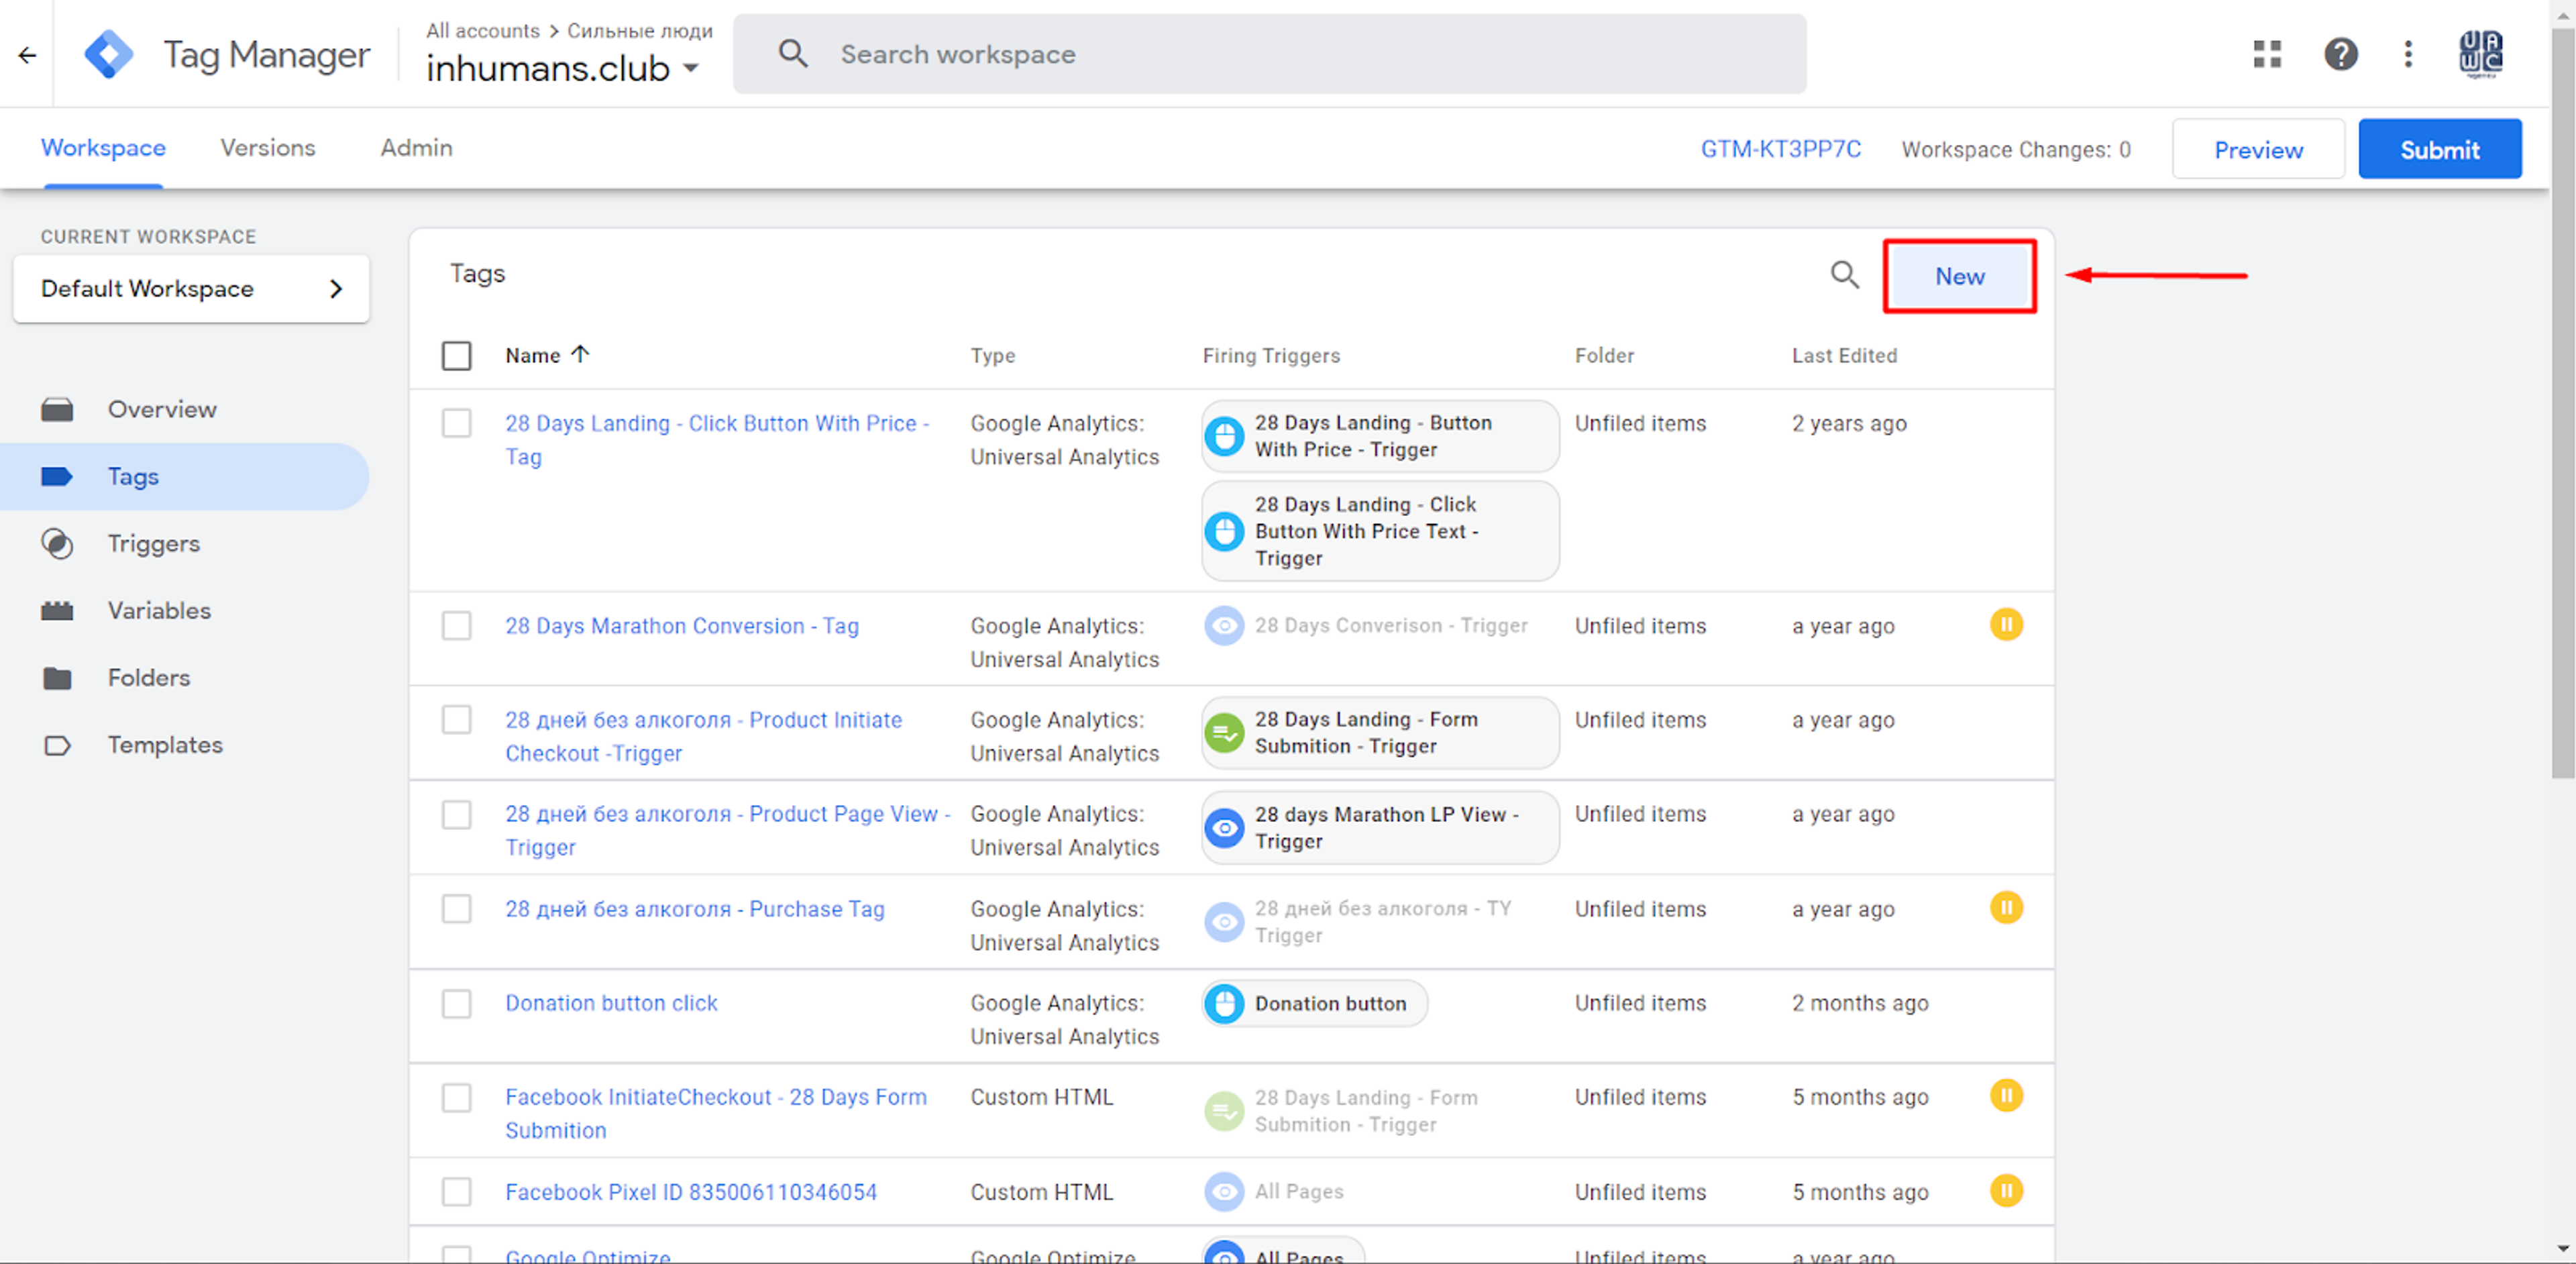Click the Donation button trigger chip
Viewport: 2576px width, 1264px height.
click(1314, 1003)
